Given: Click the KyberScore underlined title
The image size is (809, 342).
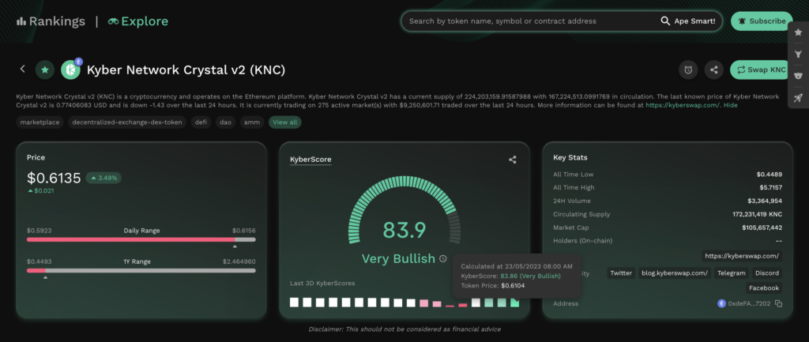Looking at the screenshot, I should coord(310,160).
